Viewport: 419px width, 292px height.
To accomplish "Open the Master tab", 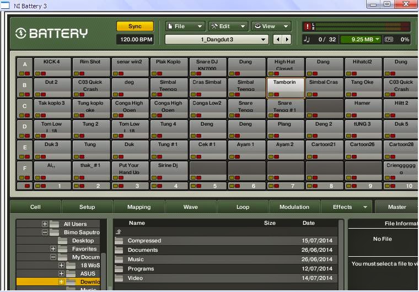I will 397,207.
